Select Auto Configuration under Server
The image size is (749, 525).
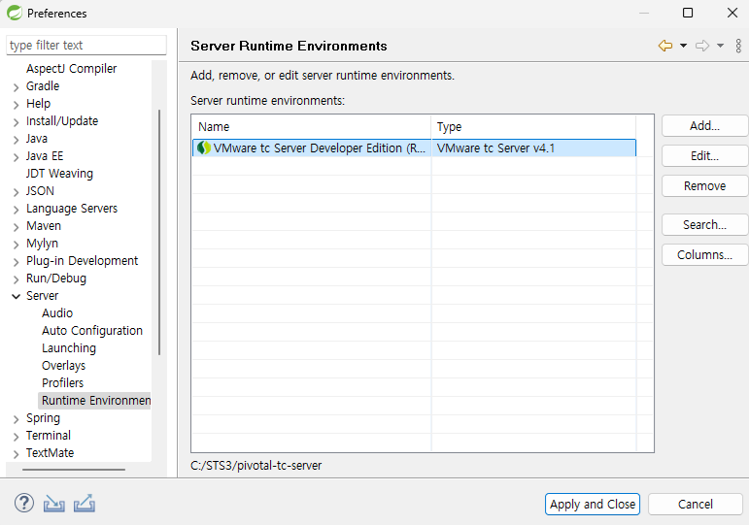point(92,331)
